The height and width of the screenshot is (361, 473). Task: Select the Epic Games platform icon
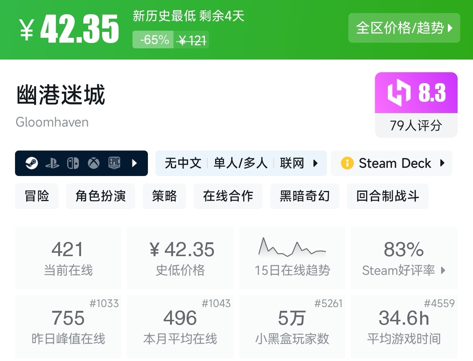pyautogui.click(x=113, y=163)
